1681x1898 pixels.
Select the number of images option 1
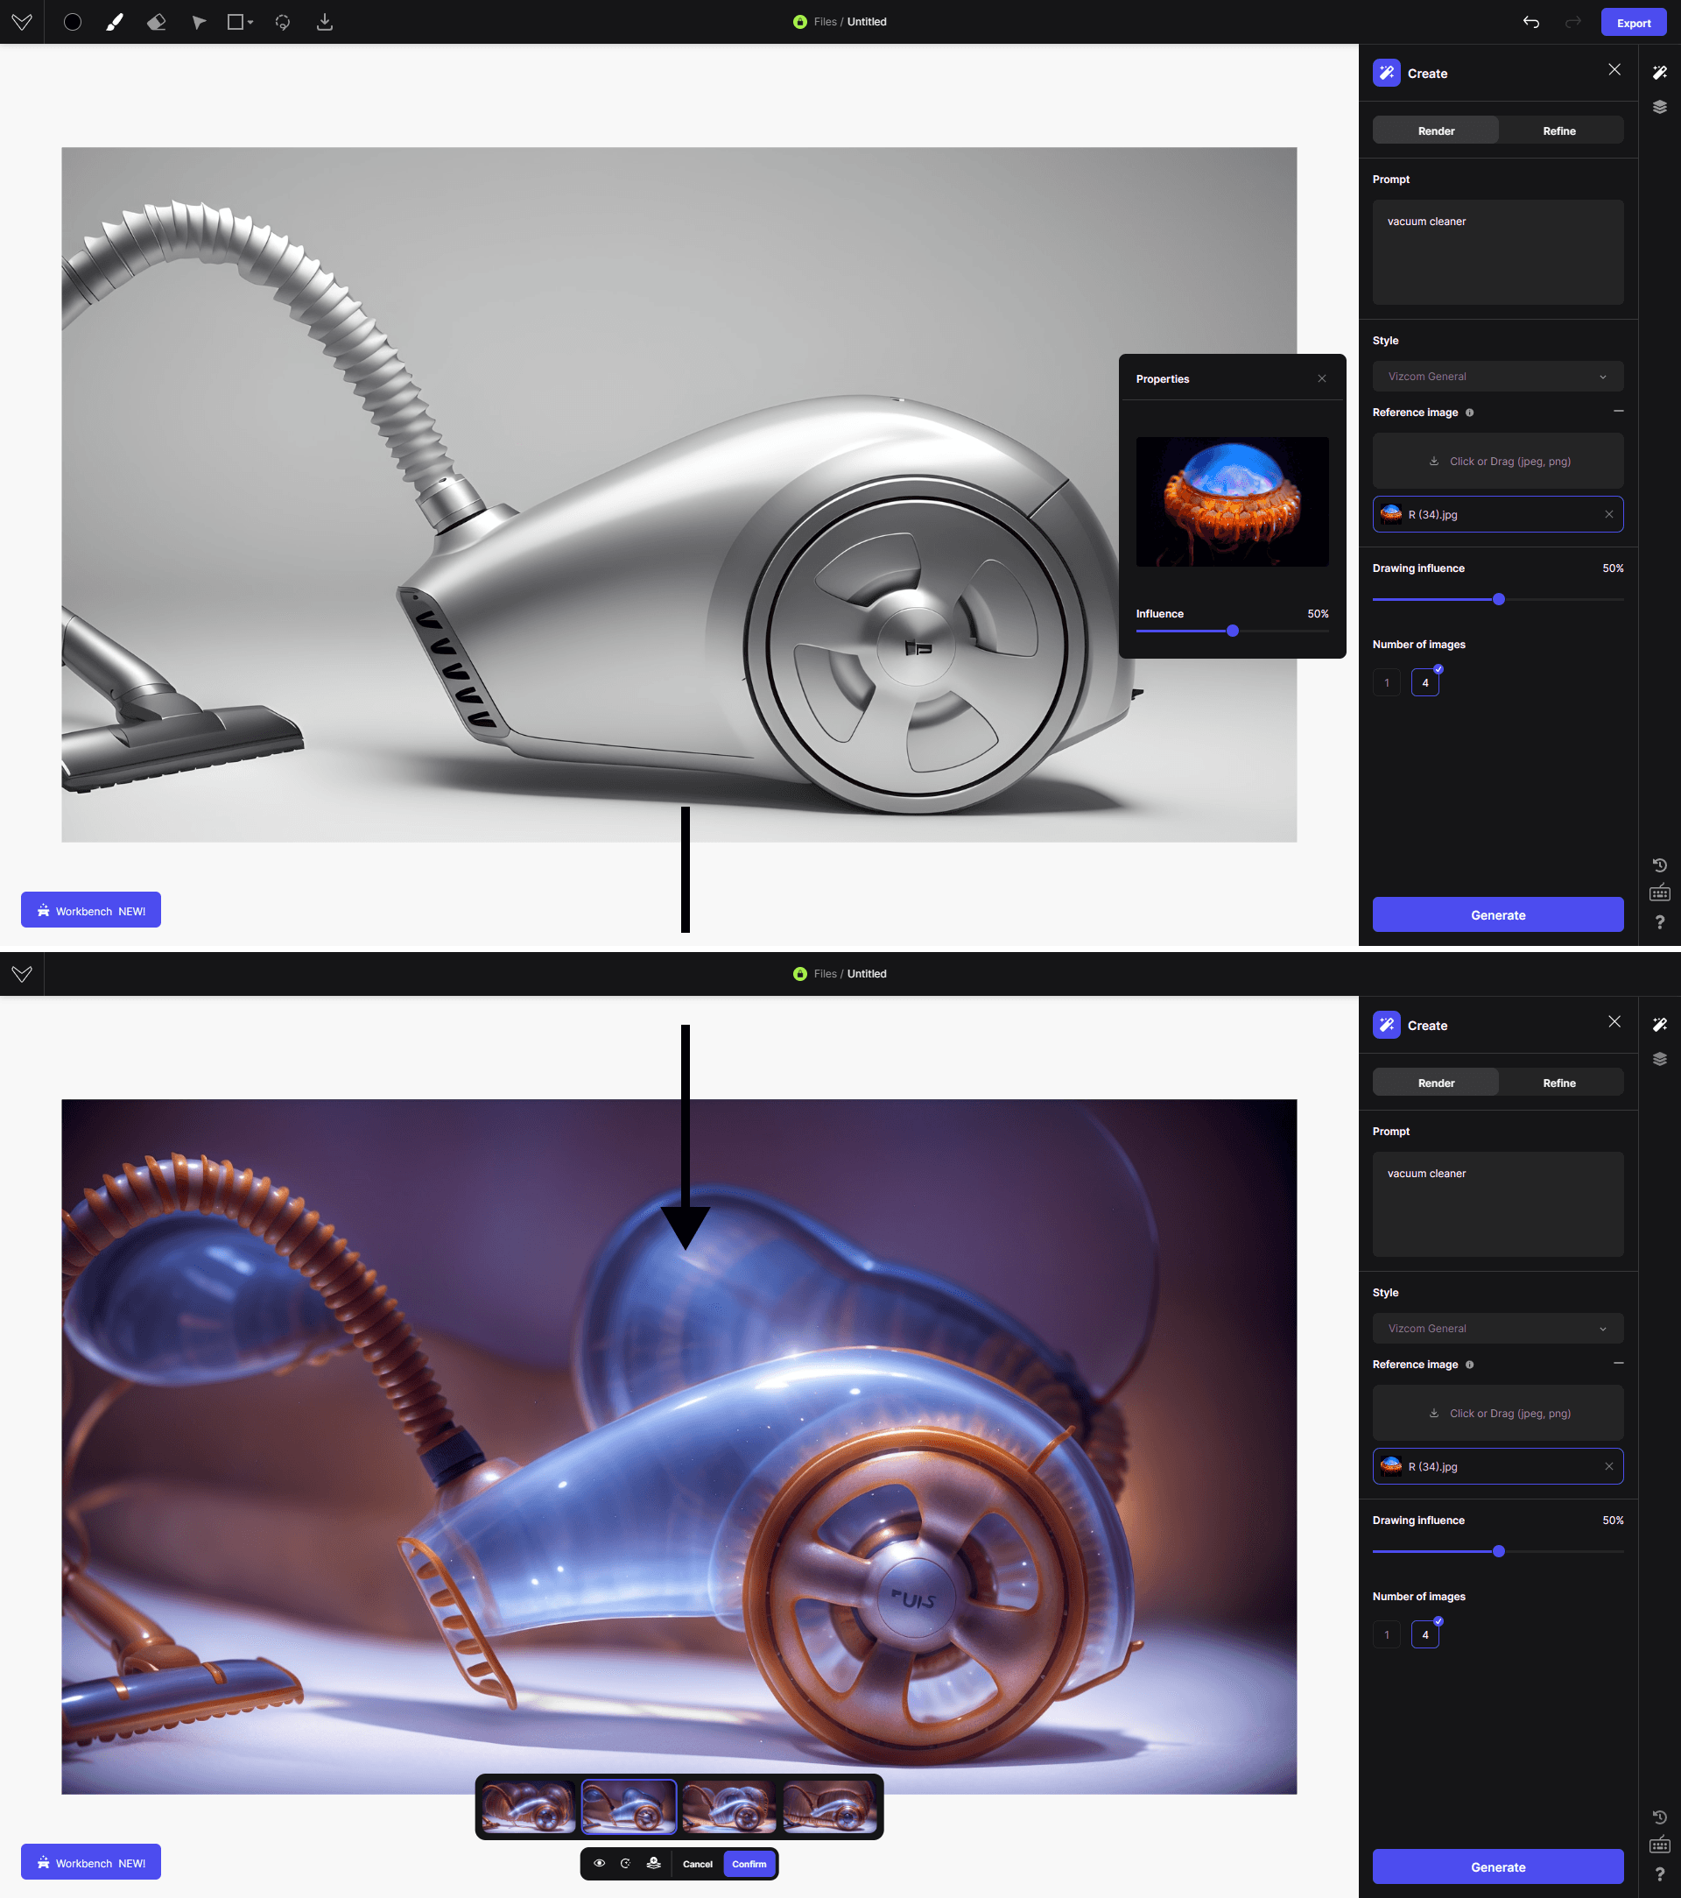pyautogui.click(x=1387, y=681)
